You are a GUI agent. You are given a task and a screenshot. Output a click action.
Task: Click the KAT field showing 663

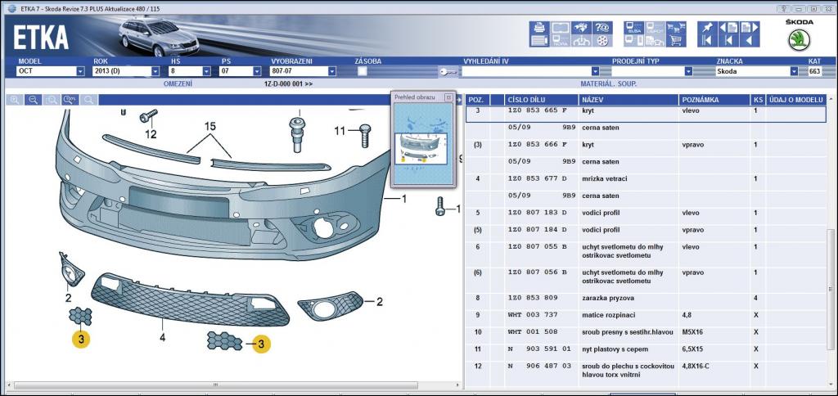coord(814,71)
